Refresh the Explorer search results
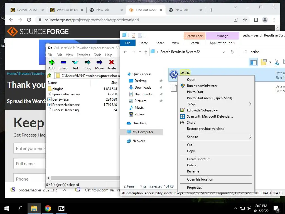 (x=232, y=52)
